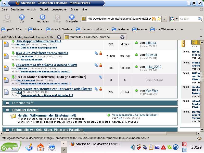Open the URL history dropdown arrow

point(165,19)
